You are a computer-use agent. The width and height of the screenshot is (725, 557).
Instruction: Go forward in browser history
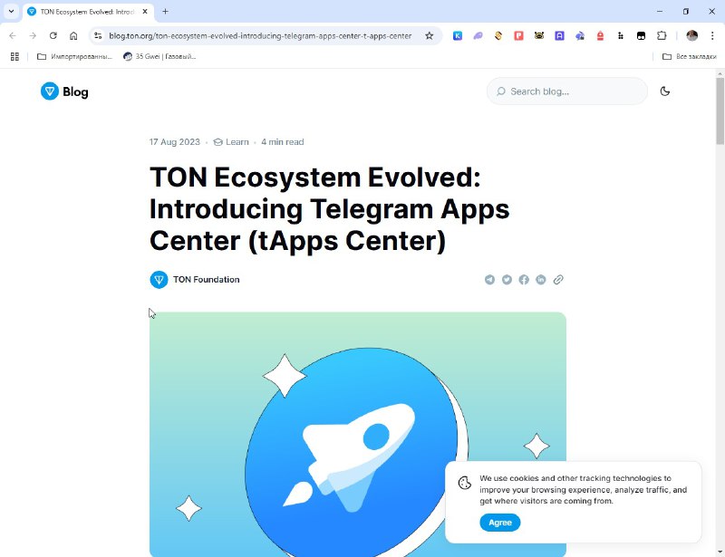coord(33,35)
